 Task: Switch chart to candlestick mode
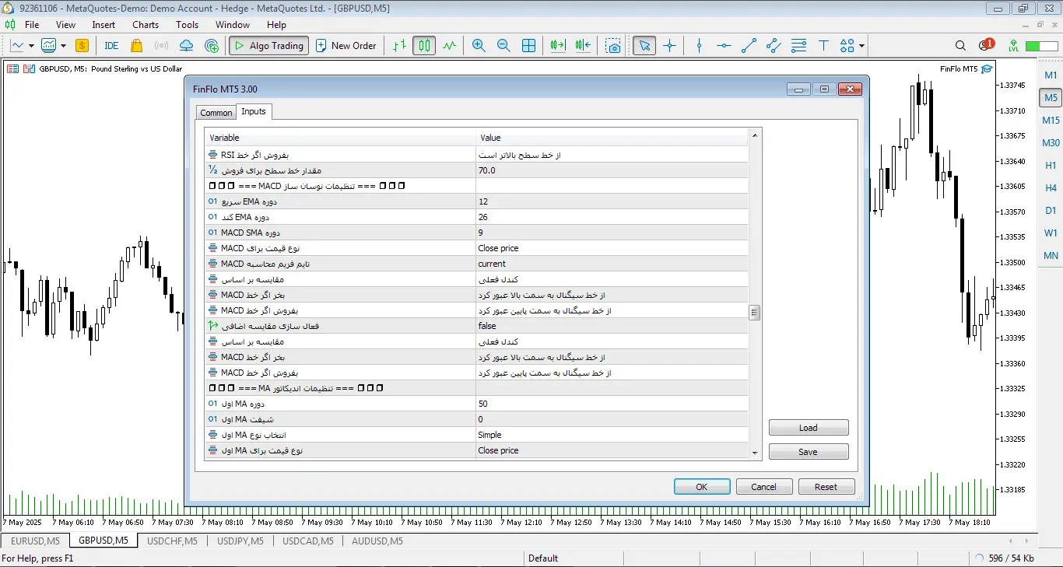pos(424,46)
